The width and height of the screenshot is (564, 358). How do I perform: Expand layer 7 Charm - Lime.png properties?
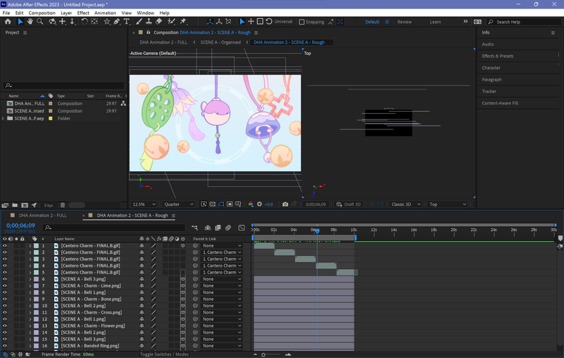click(x=30, y=285)
